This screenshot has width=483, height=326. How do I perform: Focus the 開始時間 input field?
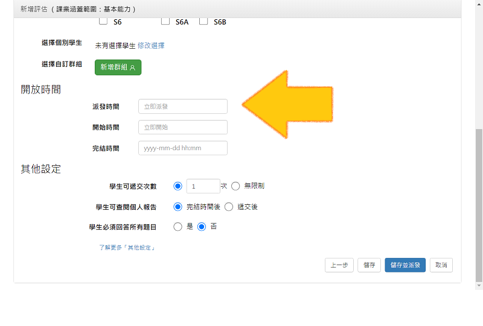(x=183, y=127)
